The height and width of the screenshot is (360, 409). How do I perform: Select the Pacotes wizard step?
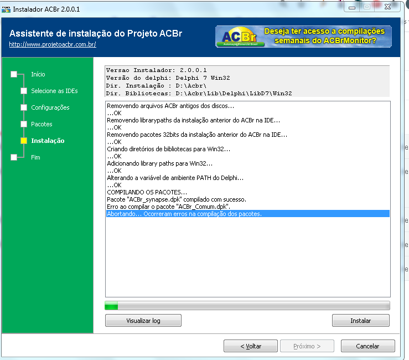click(42, 124)
